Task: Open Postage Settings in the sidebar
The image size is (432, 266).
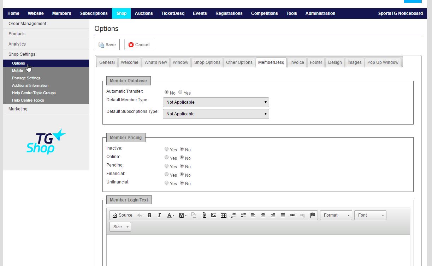Action: point(26,78)
